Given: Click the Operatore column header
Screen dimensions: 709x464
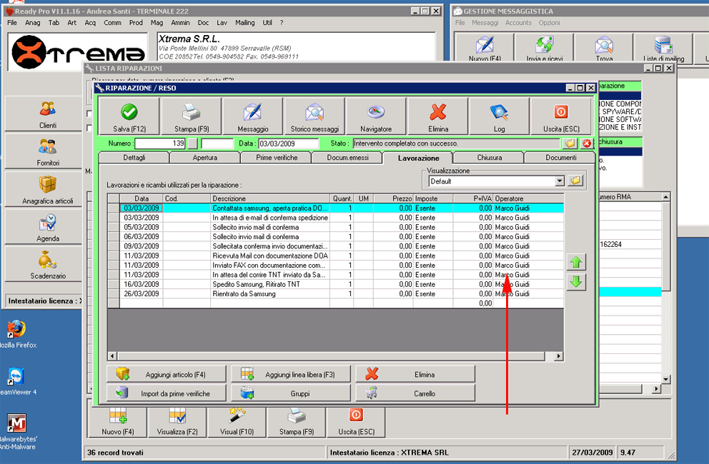Looking at the screenshot, I should (x=528, y=198).
